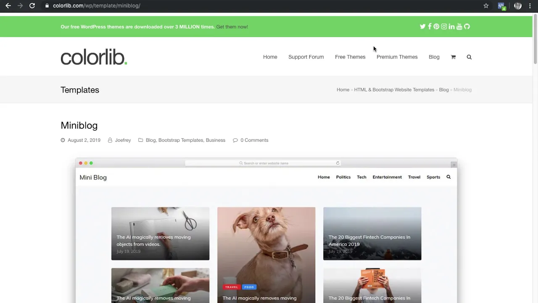Open Colorlib's LinkedIn icon

[x=451, y=27]
